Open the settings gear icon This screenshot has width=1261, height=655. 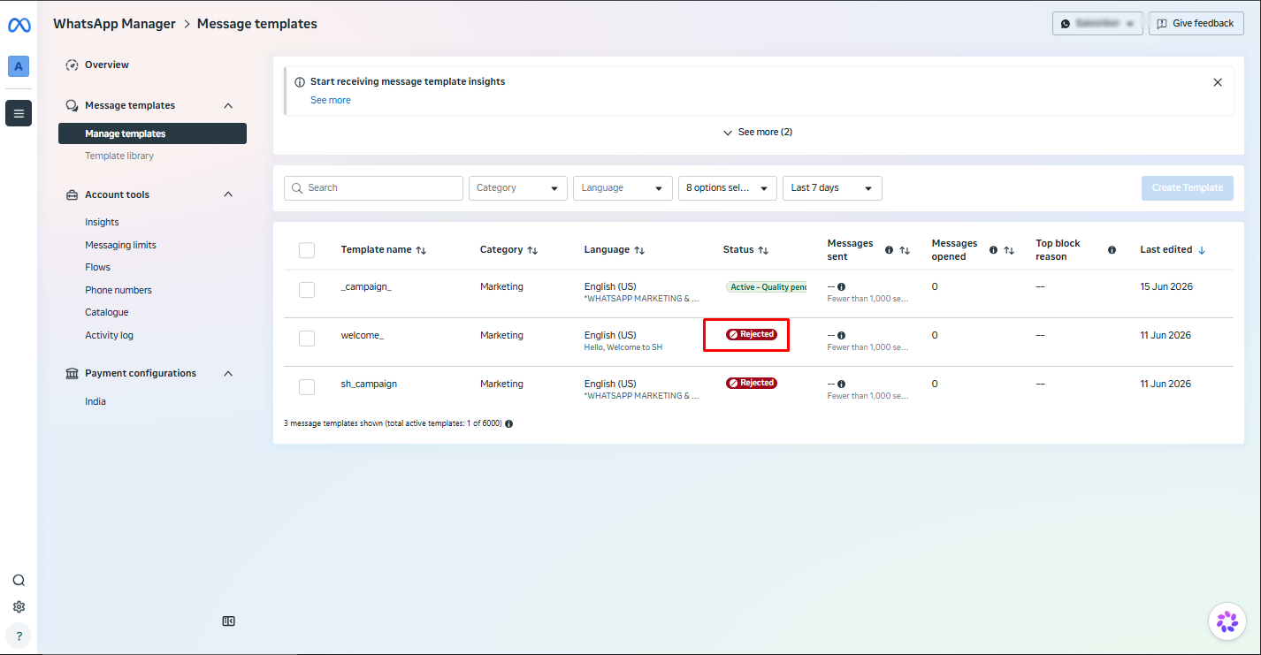(19, 607)
